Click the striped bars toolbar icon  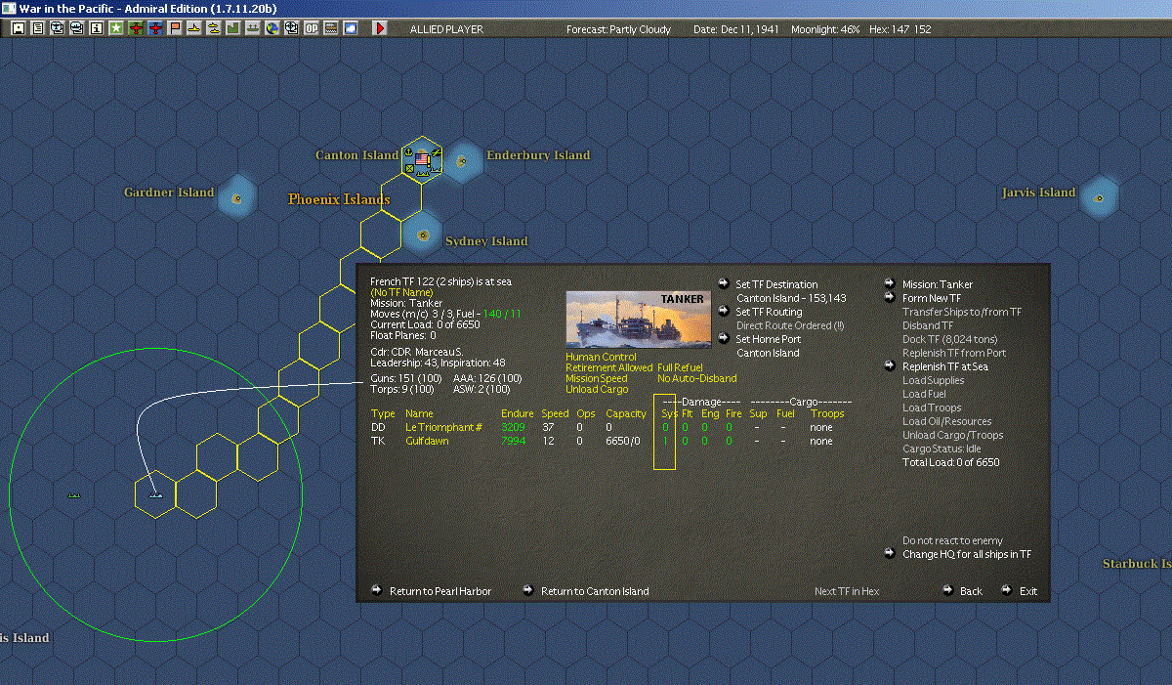(330, 28)
